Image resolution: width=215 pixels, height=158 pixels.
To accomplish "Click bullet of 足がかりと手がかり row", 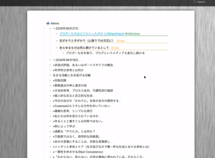I will (x=57, y=41).
